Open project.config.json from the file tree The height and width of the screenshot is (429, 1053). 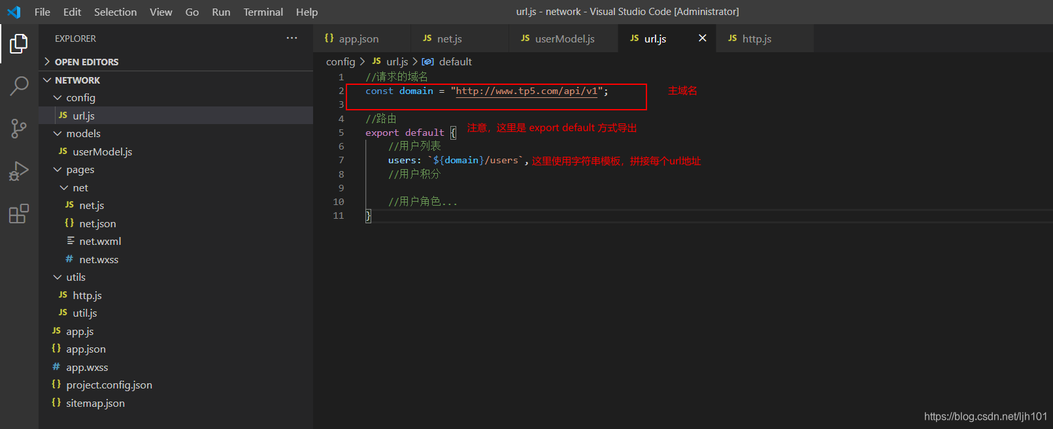176,385
